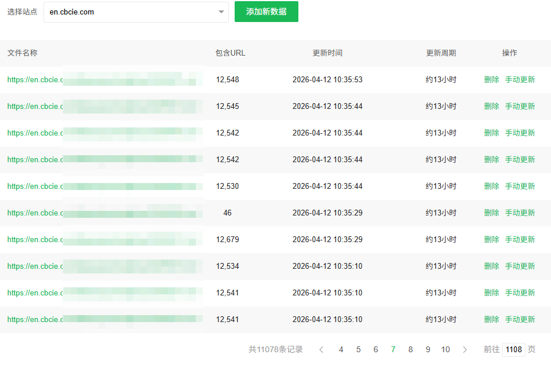This screenshot has width=551, height=369.
Task: Open page 10 in pagination
Action: 446,350
